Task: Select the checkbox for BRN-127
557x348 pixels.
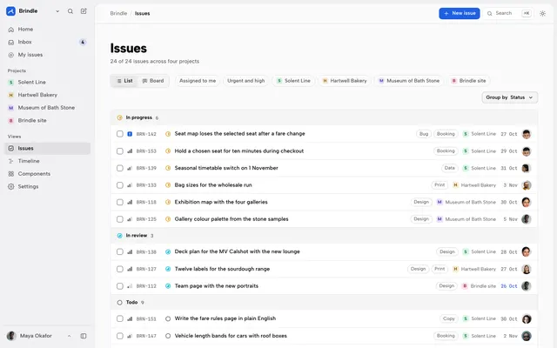Action: 120,269
